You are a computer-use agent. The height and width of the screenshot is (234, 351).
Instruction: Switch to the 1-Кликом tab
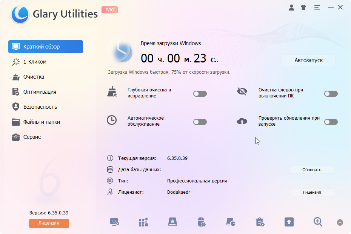click(35, 62)
